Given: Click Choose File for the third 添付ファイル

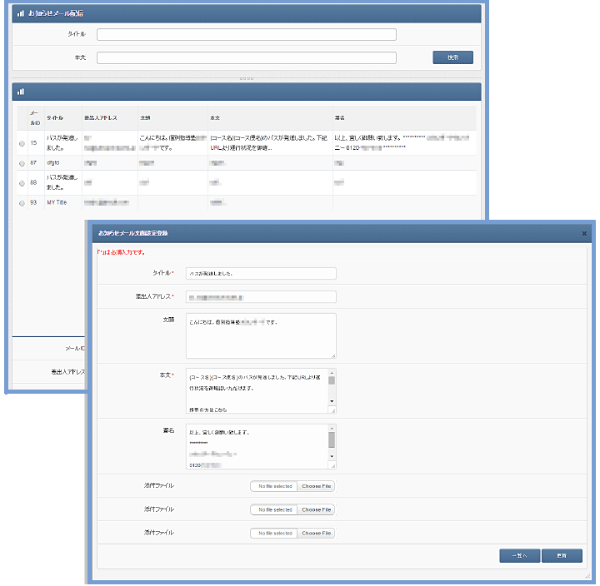Looking at the screenshot, I should [x=316, y=533].
